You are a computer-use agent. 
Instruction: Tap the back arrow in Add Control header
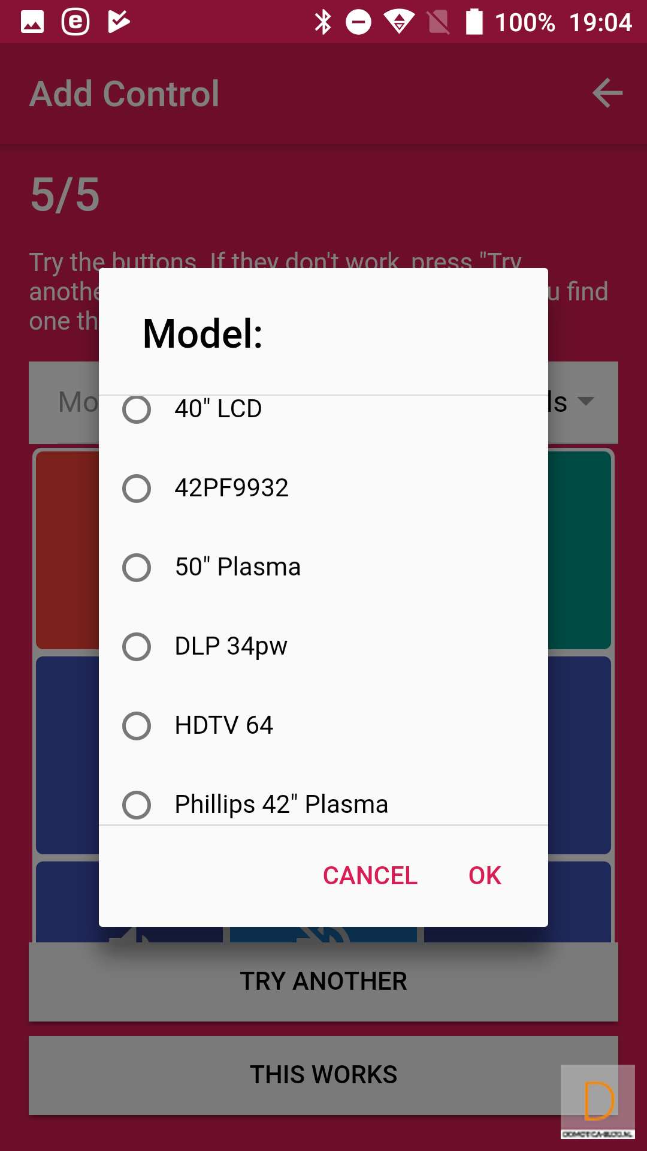(x=607, y=93)
